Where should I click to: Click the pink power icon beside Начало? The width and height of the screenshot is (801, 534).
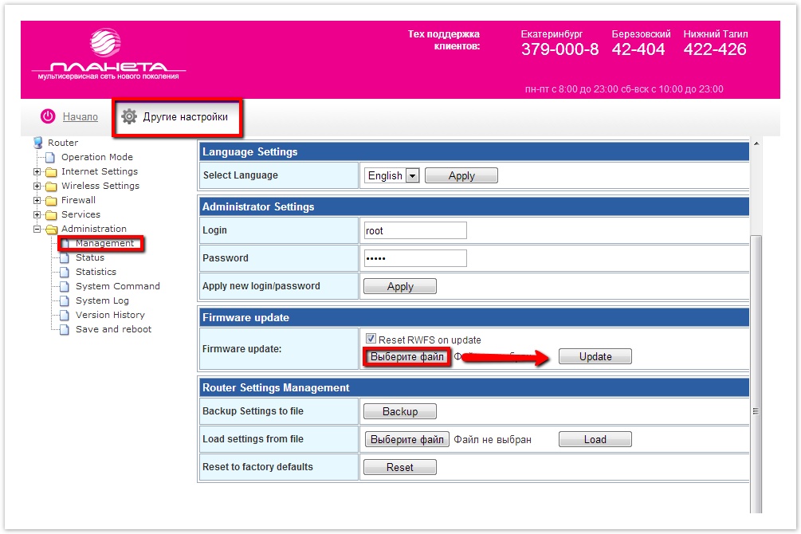coord(49,116)
